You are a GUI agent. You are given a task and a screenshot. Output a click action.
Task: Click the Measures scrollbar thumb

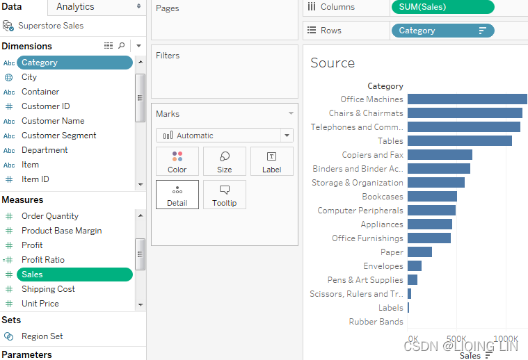140,254
